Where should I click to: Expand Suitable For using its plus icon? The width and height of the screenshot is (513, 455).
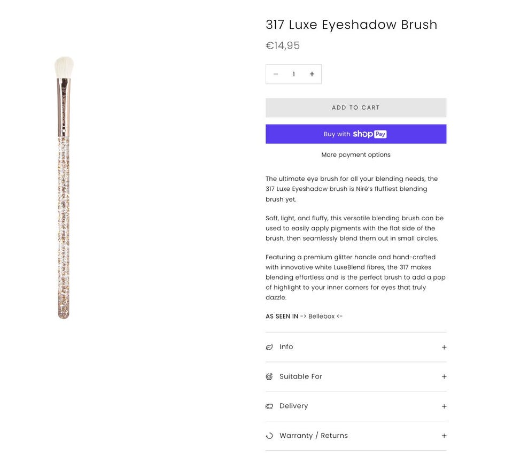click(x=444, y=377)
